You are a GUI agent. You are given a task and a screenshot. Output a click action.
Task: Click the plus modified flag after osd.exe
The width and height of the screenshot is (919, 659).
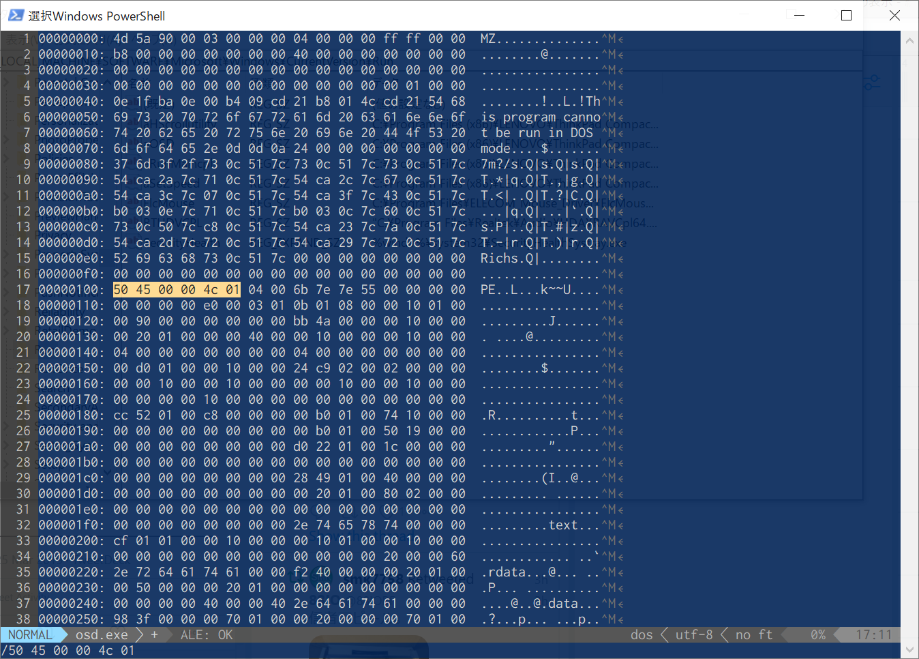point(155,635)
